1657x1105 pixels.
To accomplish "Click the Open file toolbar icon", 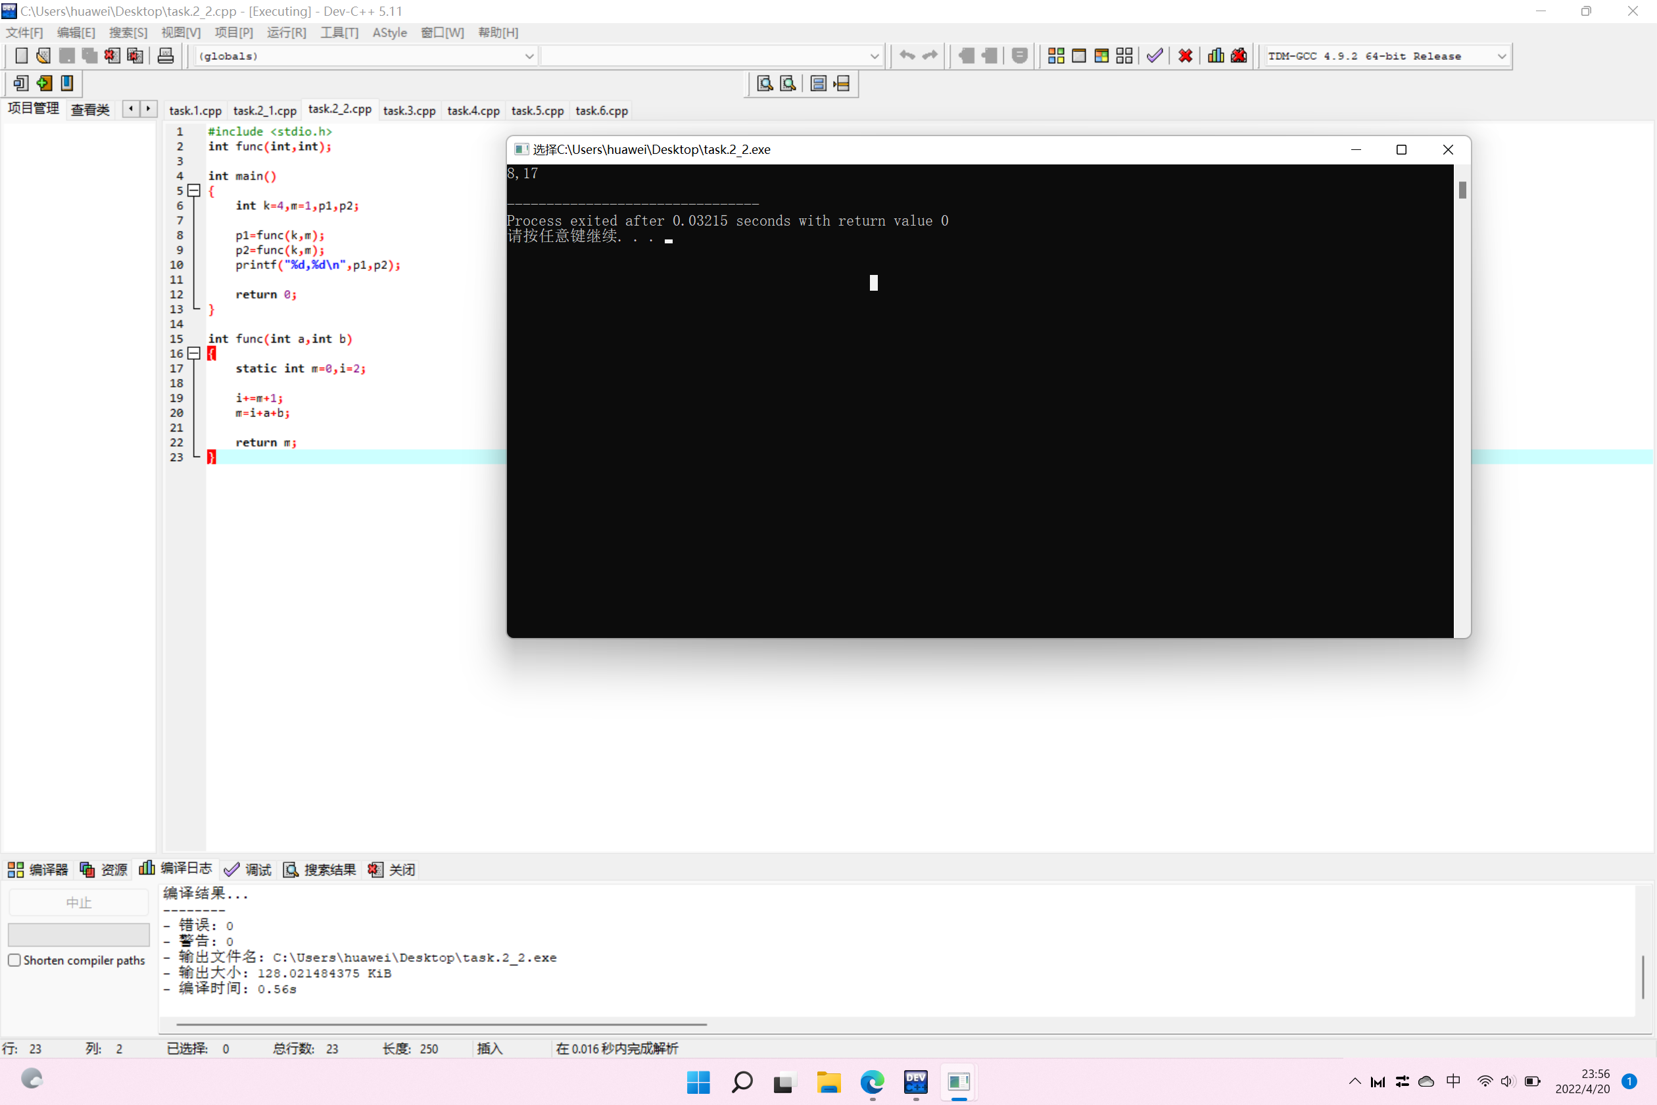I will 43,56.
